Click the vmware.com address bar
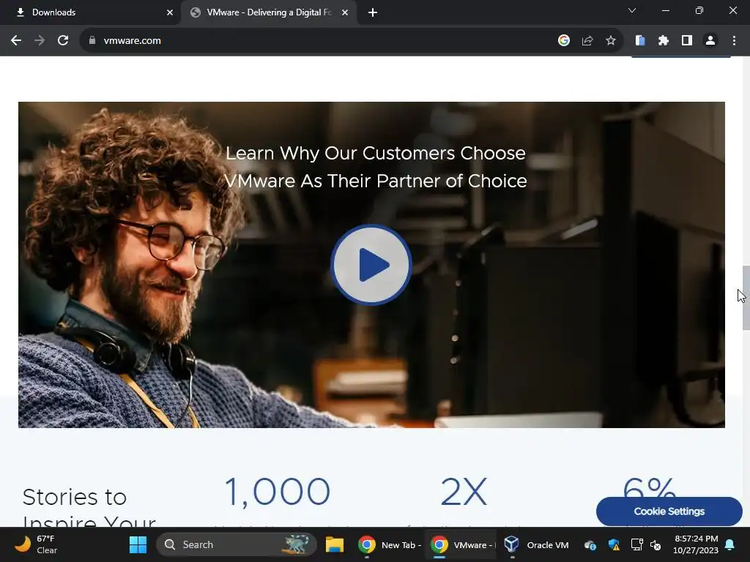Viewport: 750px width, 562px height. pos(316,41)
